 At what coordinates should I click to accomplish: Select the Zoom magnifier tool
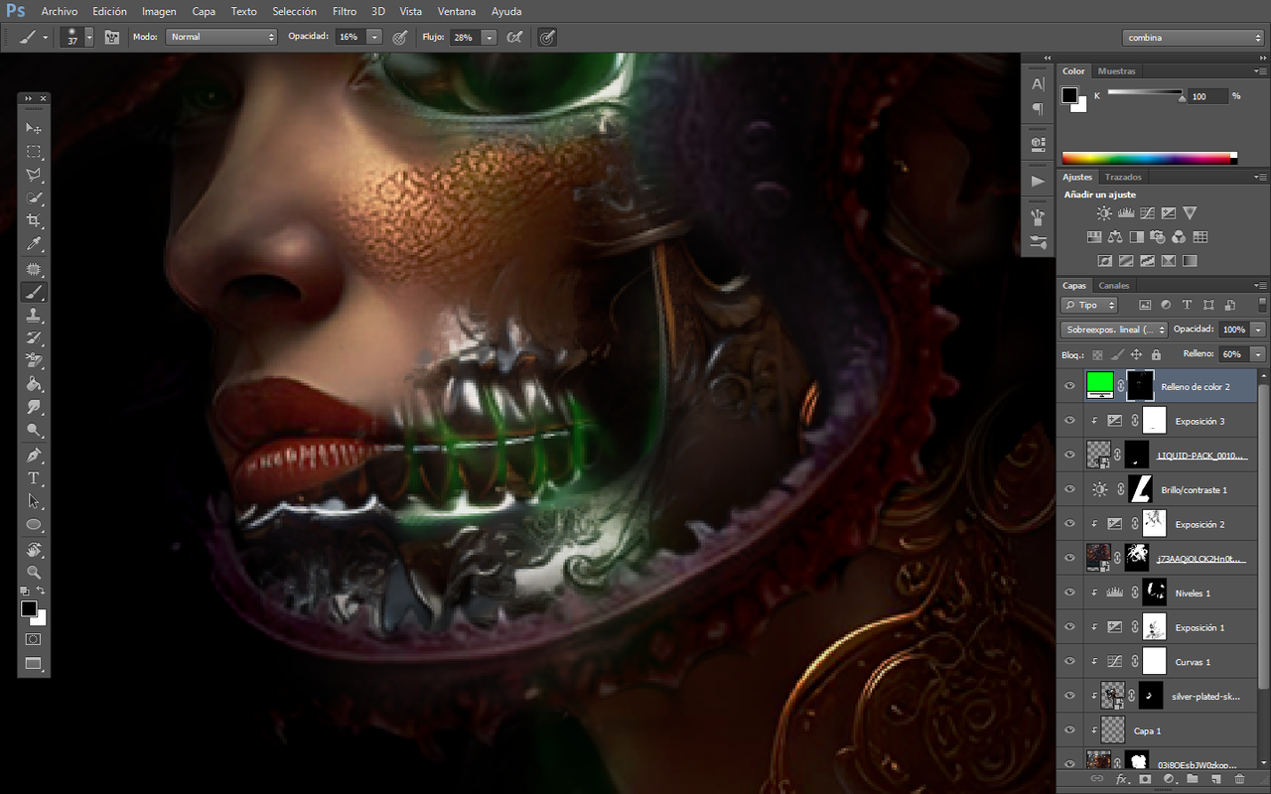click(34, 573)
